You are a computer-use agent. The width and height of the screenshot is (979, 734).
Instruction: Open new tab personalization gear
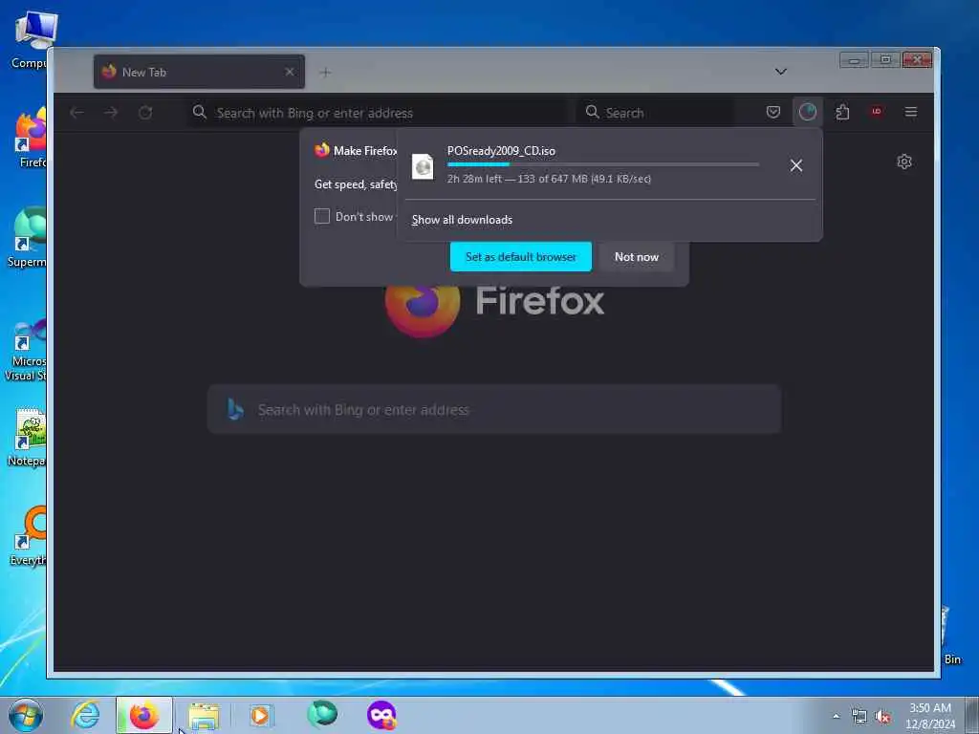coord(904,162)
